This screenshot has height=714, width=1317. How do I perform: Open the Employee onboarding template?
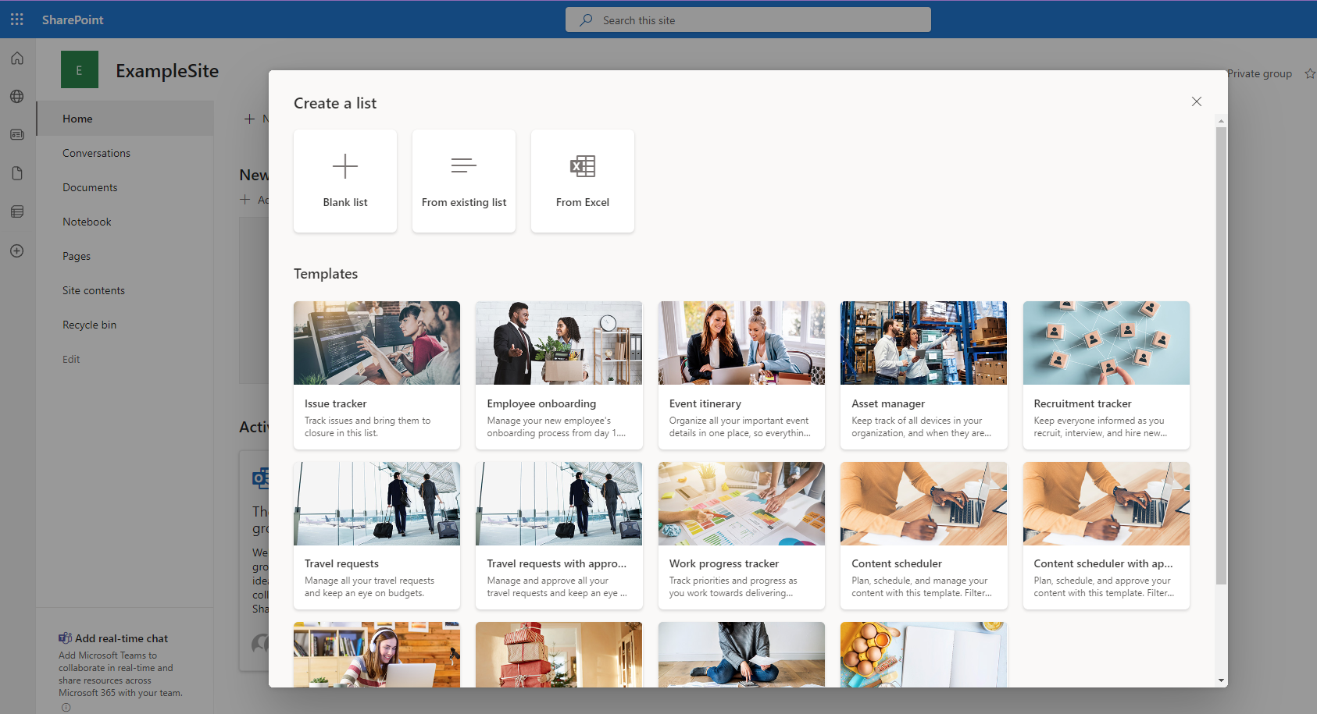click(x=559, y=375)
